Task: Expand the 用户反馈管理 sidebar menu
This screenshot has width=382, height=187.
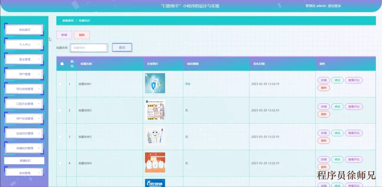Action: click(24, 119)
